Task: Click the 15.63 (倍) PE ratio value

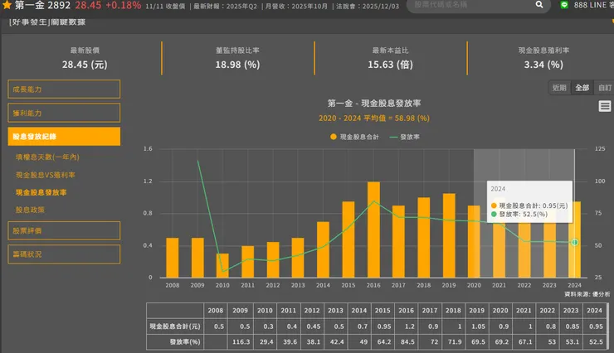Action: (x=390, y=65)
